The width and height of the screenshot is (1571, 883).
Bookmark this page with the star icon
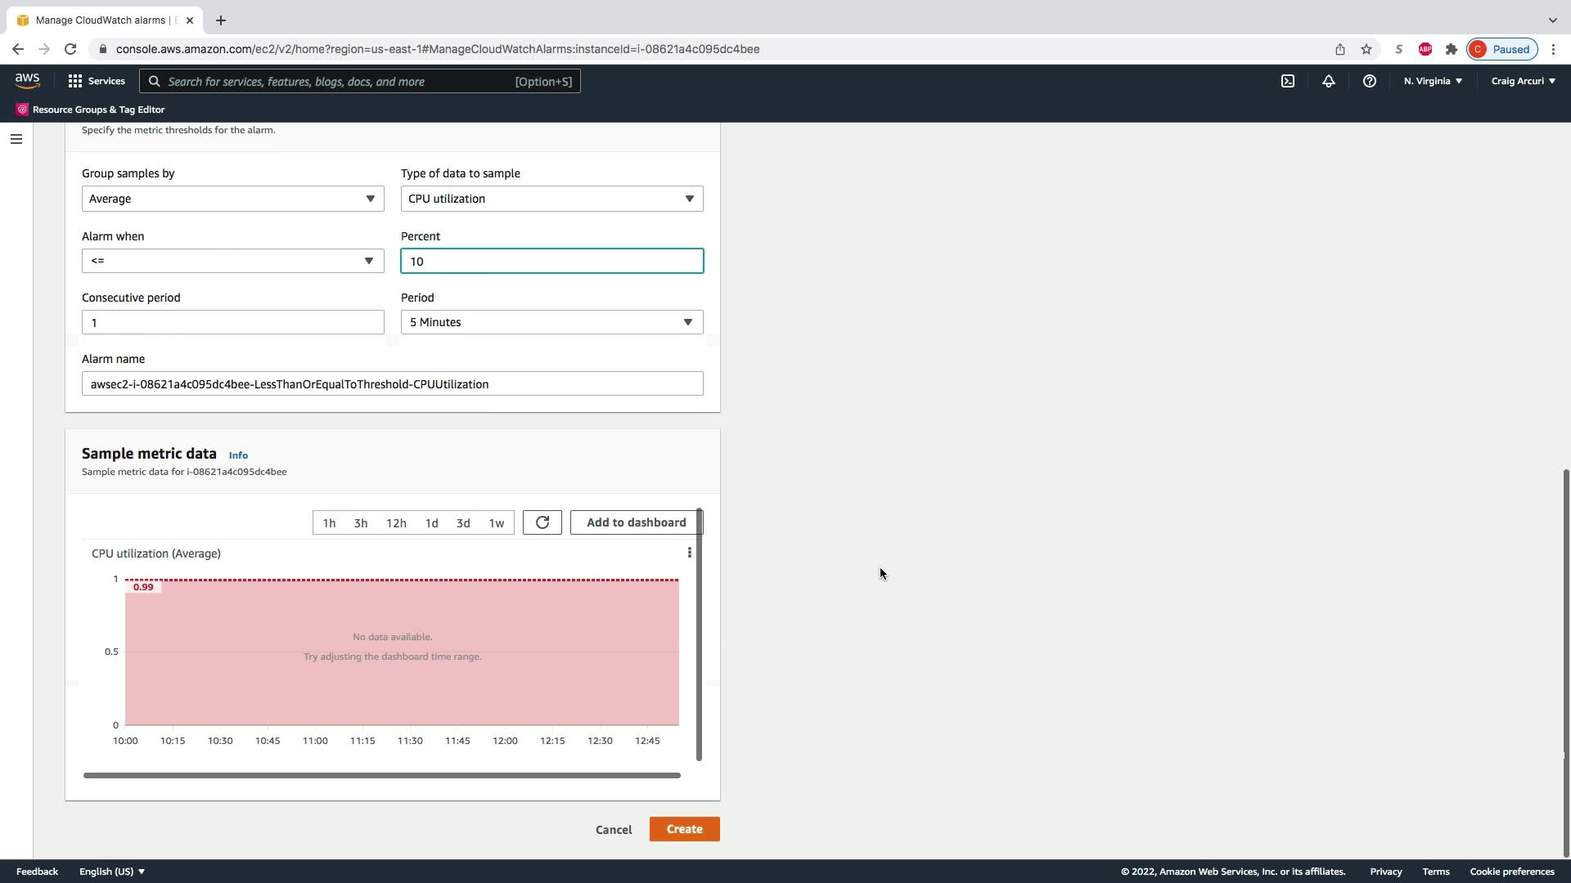coord(1366,49)
